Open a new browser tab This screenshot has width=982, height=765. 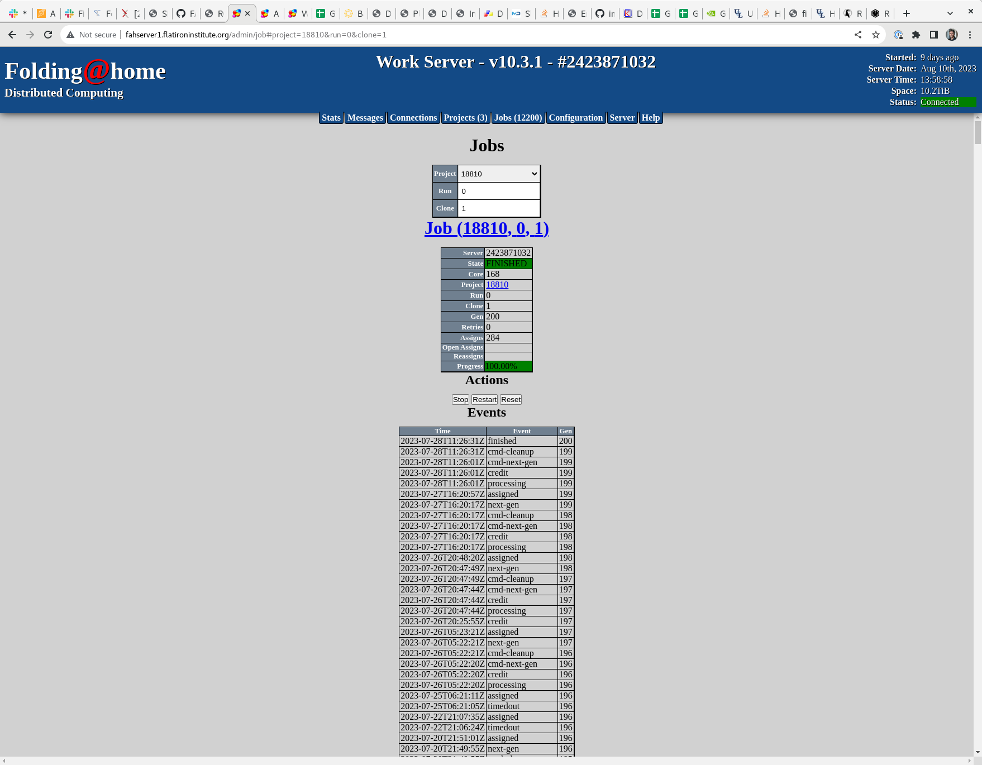point(907,13)
